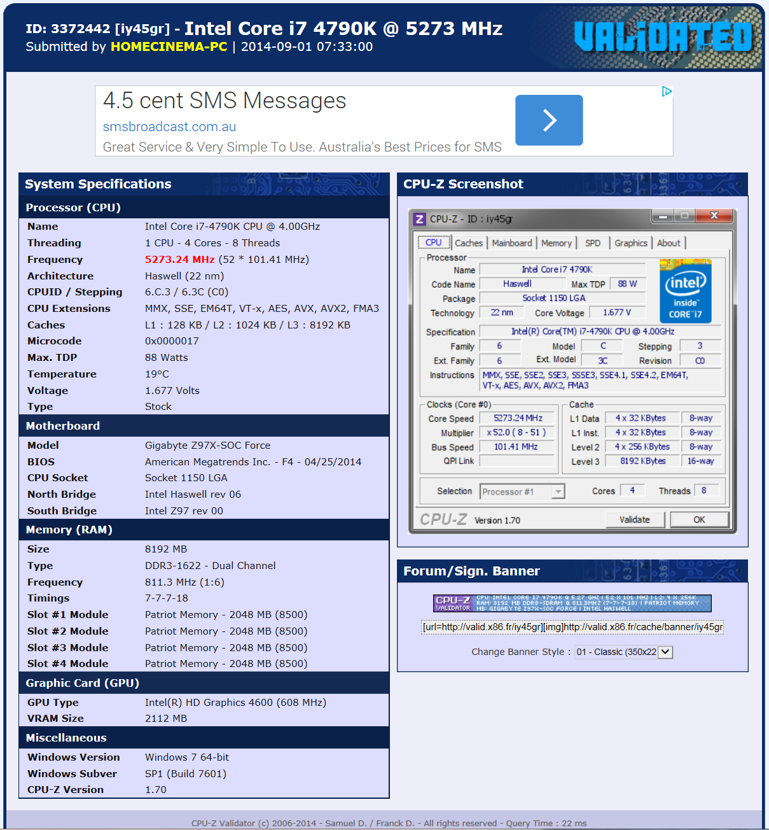Click the Socket 1150 LGA package field
The height and width of the screenshot is (830, 769).
[x=562, y=298]
